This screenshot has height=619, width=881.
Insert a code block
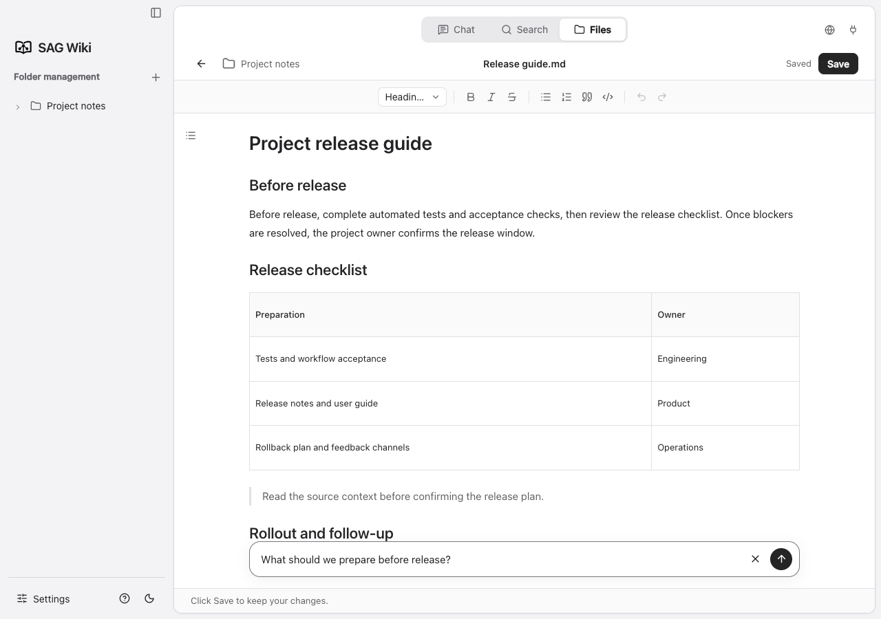pyautogui.click(x=608, y=97)
